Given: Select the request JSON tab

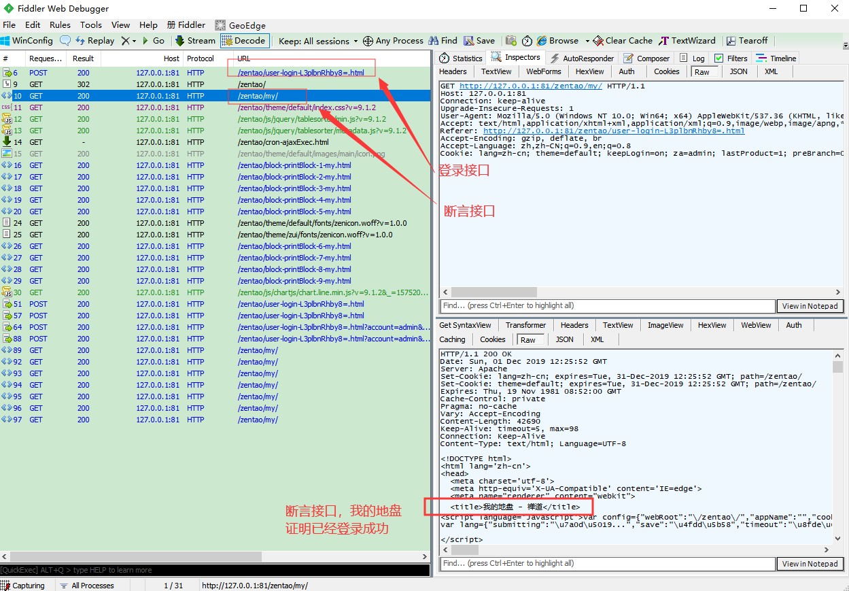Looking at the screenshot, I should [738, 71].
